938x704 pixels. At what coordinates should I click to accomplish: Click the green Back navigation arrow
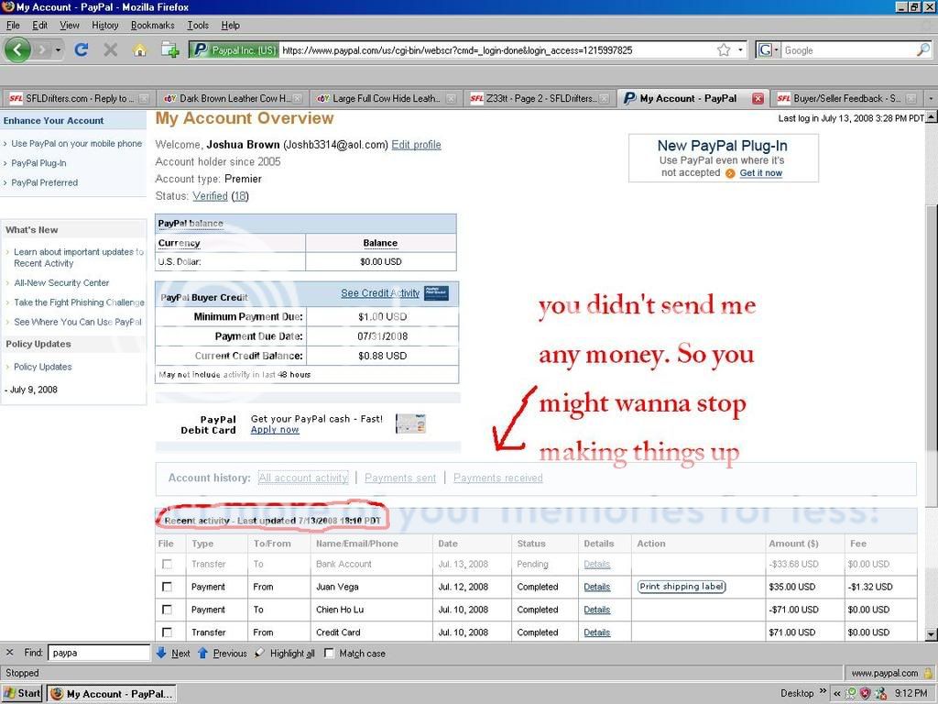[x=17, y=49]
